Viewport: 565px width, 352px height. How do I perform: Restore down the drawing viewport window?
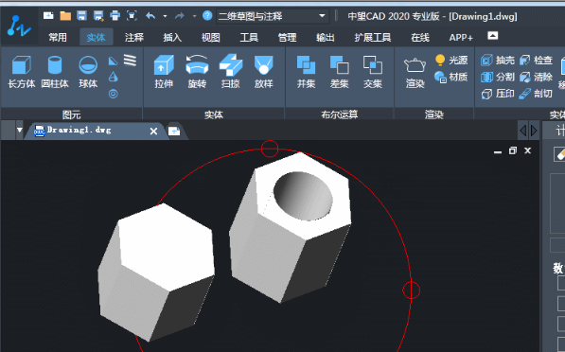(x=512, y=150)
